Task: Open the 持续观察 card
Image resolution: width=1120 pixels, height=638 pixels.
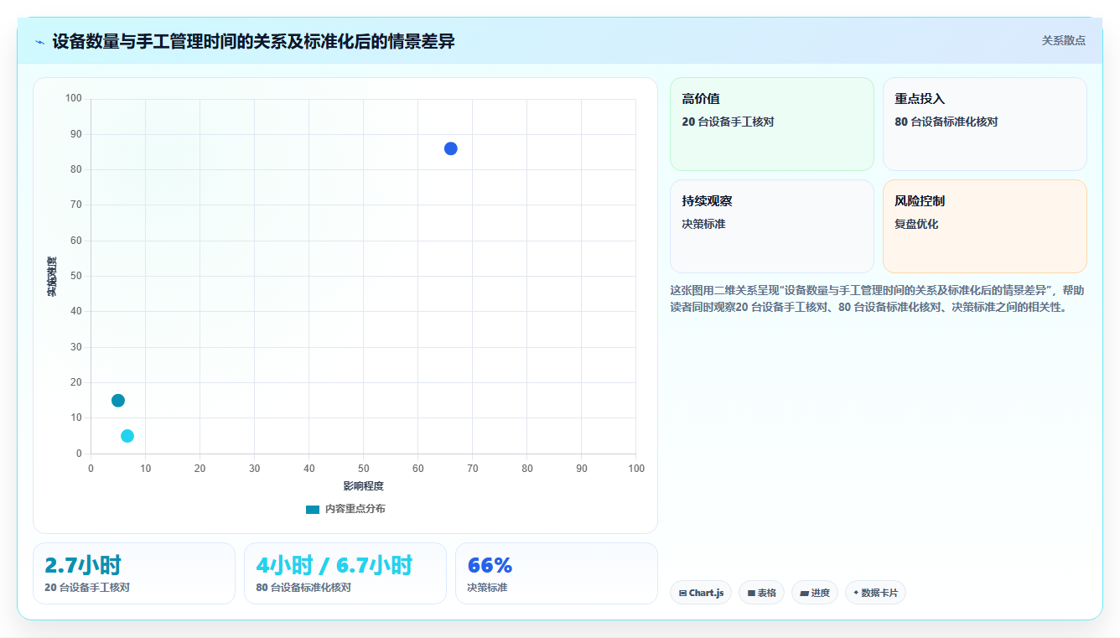Action: coord(772,226)
